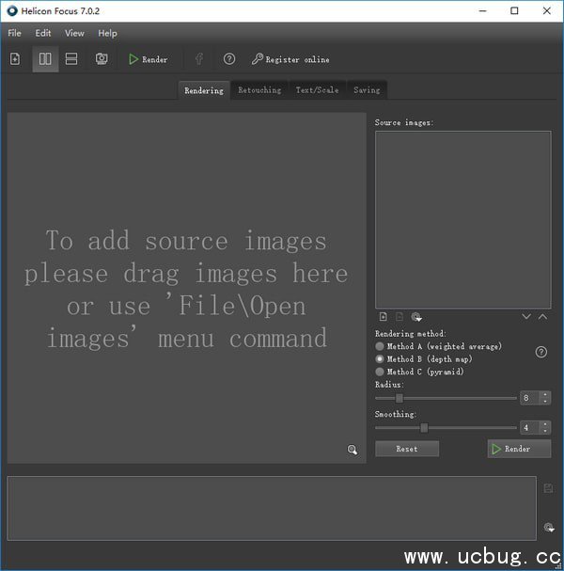This screenshot has height=571, width=564.
Task: Open the camera capture tool in toolbar
Action: (x=101, y=59)
